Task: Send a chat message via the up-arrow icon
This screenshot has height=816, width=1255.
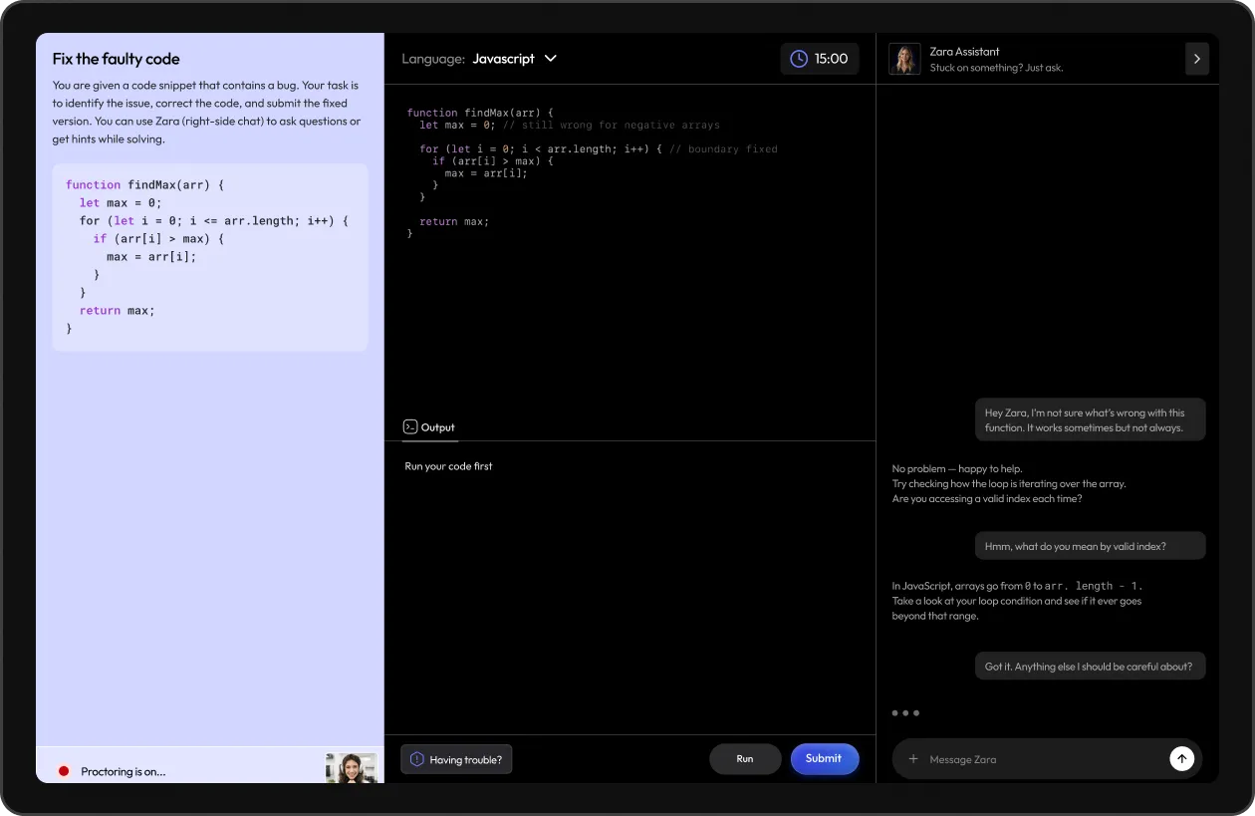Action: 1182,758
